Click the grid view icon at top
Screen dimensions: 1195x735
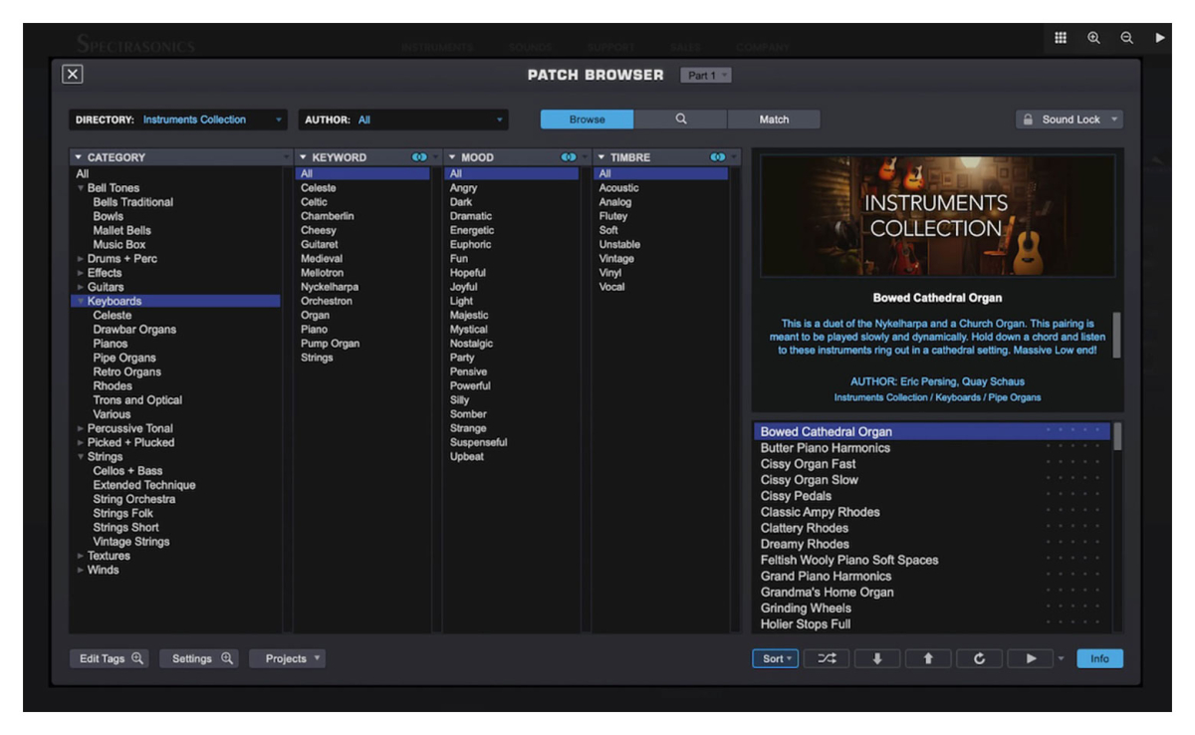1061,38
